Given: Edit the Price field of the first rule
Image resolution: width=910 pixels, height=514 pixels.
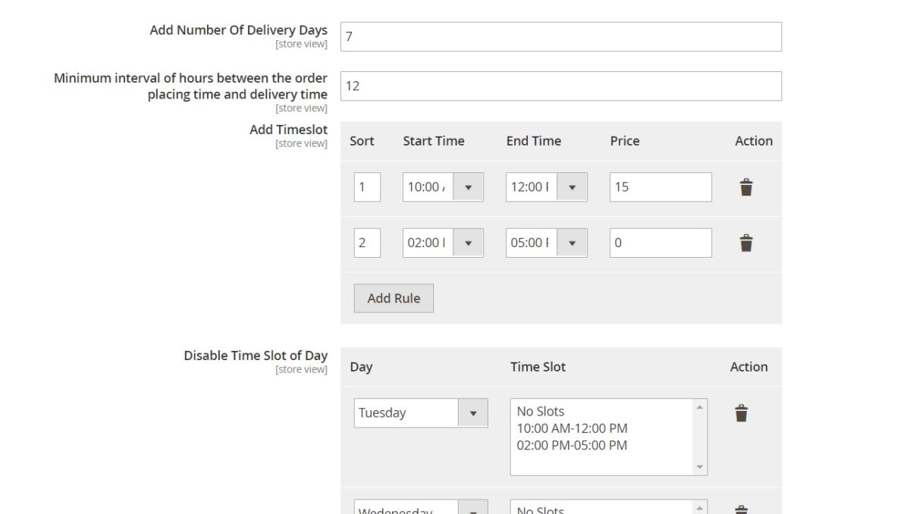Looking at the screenshot, I should [660, 186].
